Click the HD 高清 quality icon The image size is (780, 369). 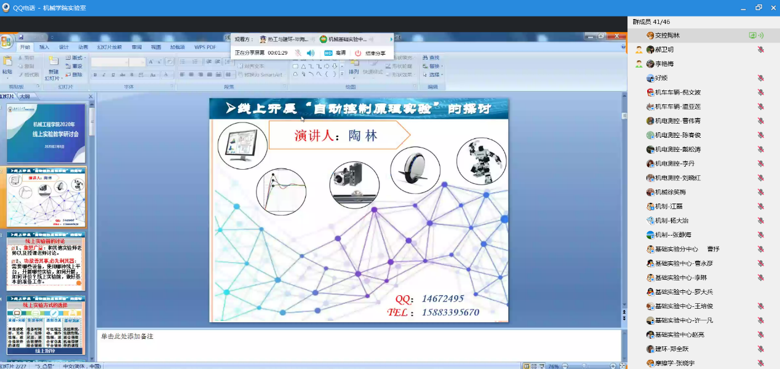[328, 54]
